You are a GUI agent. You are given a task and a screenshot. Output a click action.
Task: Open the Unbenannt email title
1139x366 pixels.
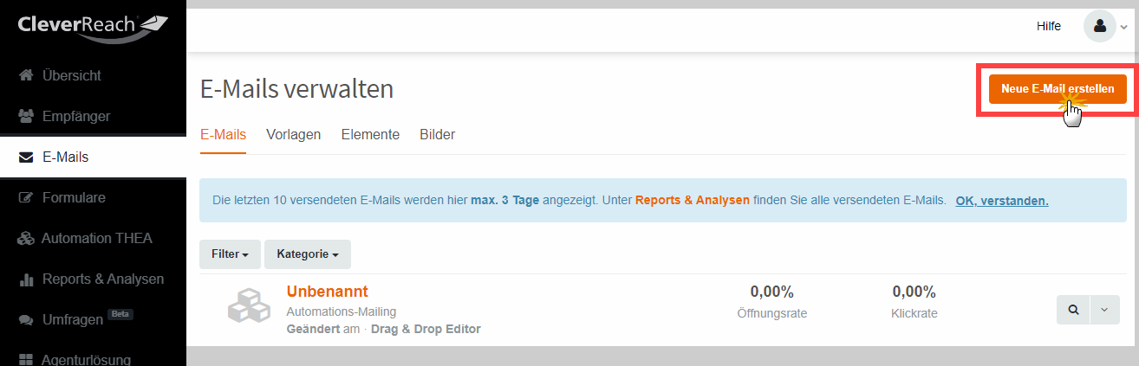click(x=328, y=292)
